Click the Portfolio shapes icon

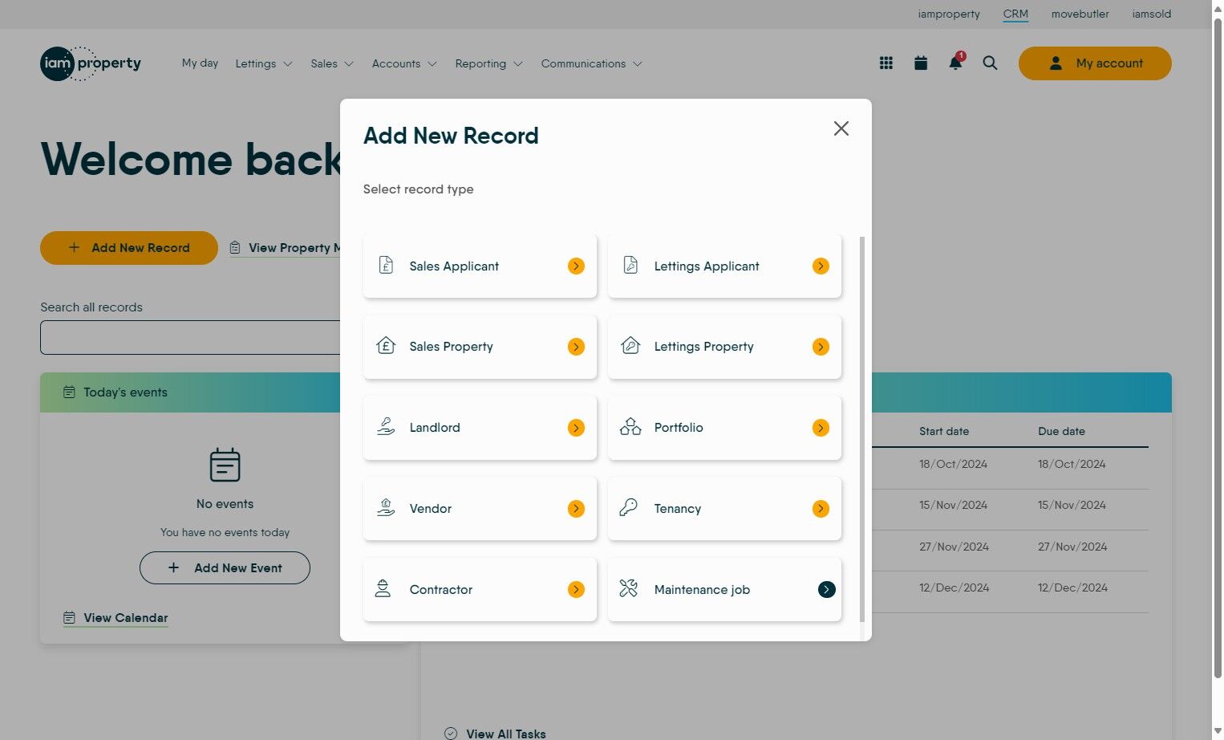630,427
